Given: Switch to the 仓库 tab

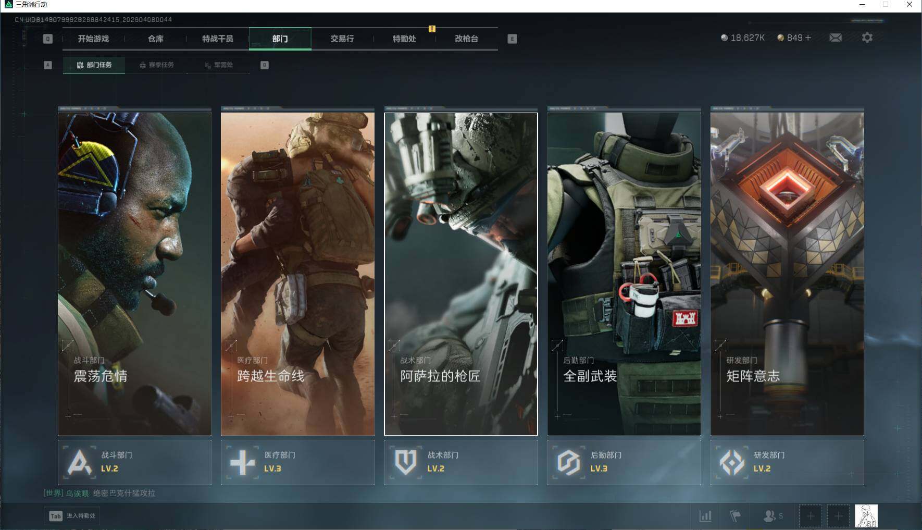Looking at the screenshot, I should click(155, 39).
